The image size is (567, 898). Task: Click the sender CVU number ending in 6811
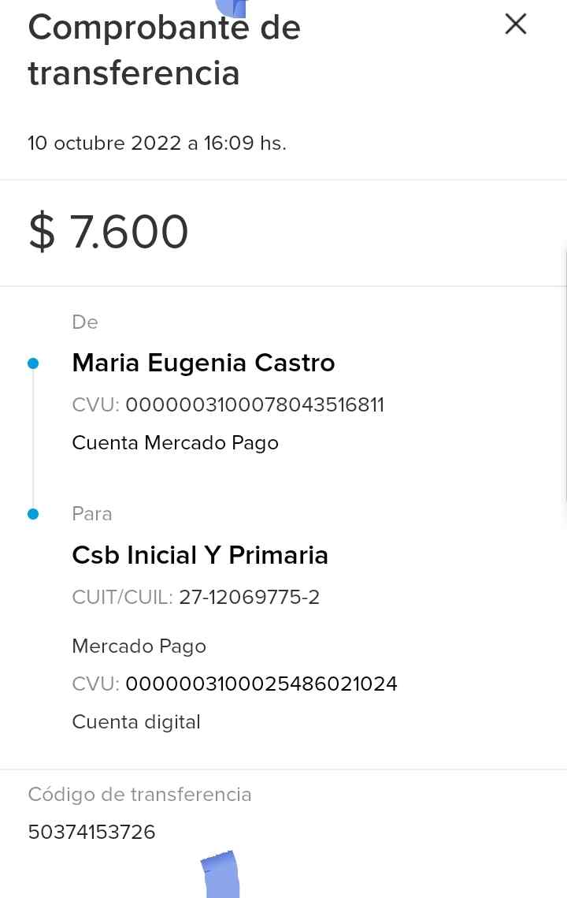pos(254,405)
